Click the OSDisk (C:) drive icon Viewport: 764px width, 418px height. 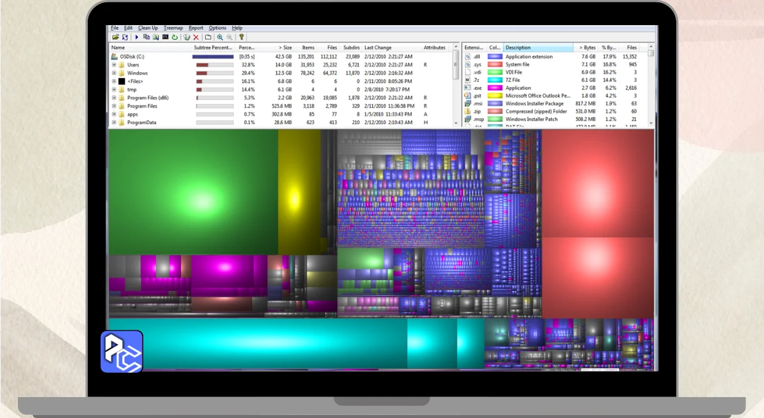(115, 56)
